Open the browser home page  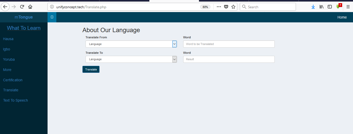click(x=30, y=7)
